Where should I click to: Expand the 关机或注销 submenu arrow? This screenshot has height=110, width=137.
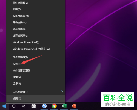pos(62,92)
